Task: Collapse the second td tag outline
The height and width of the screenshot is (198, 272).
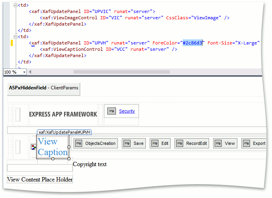Action: point(15,37)
